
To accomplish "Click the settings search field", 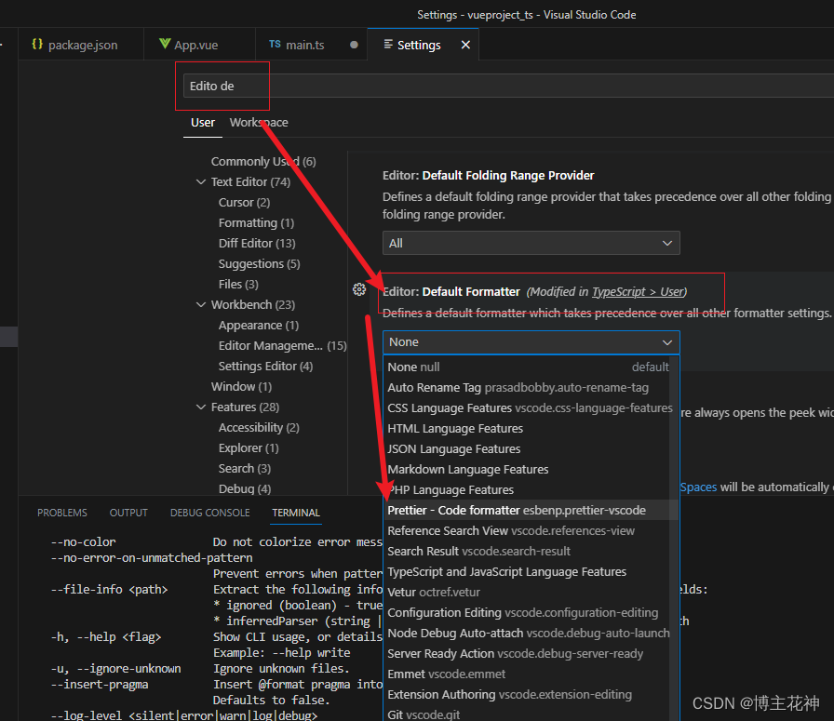I will click(x=508, y=86).
